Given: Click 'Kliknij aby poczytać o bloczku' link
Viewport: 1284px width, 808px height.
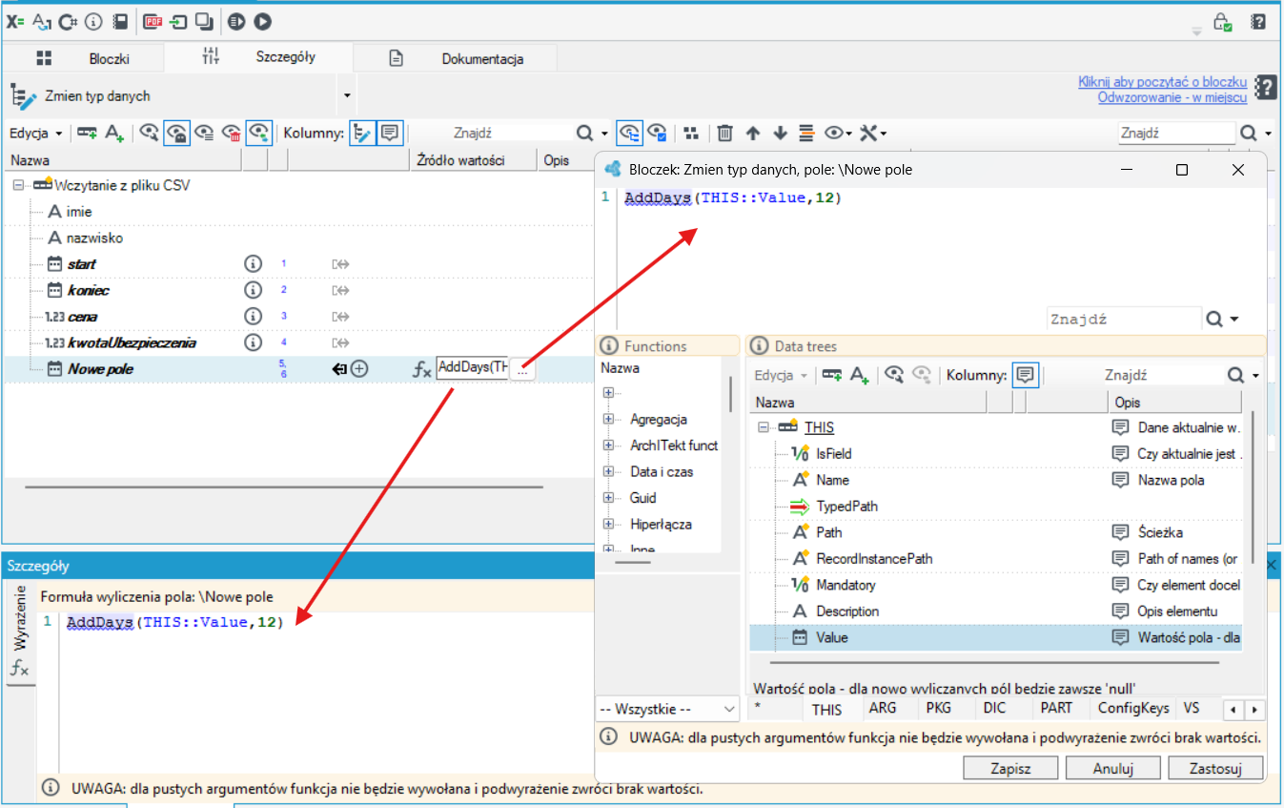Looking at the screenshot, I should (1162, 82).
